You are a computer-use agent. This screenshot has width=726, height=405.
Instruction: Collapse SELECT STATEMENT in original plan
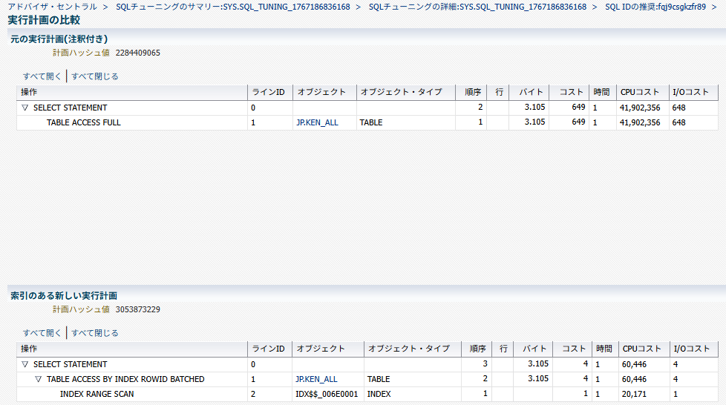pos(24,108)
